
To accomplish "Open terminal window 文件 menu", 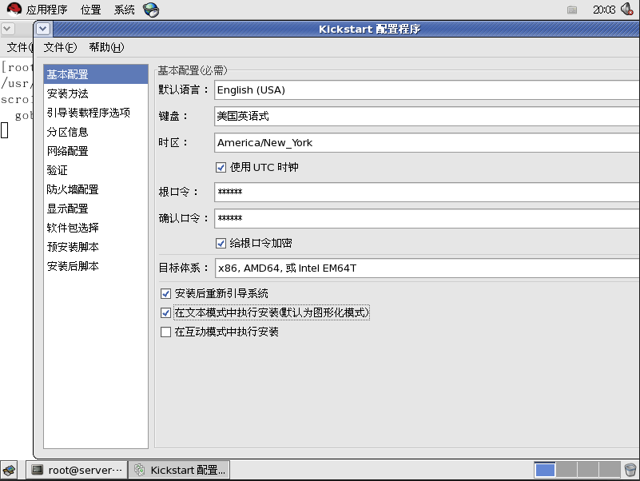I will coord(19,47).
